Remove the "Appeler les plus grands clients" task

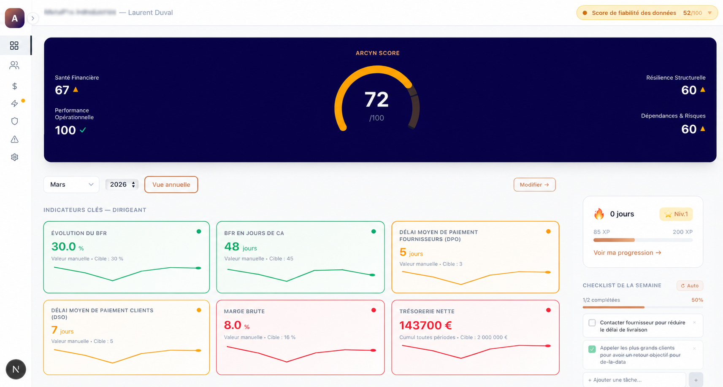coord(694,349)
